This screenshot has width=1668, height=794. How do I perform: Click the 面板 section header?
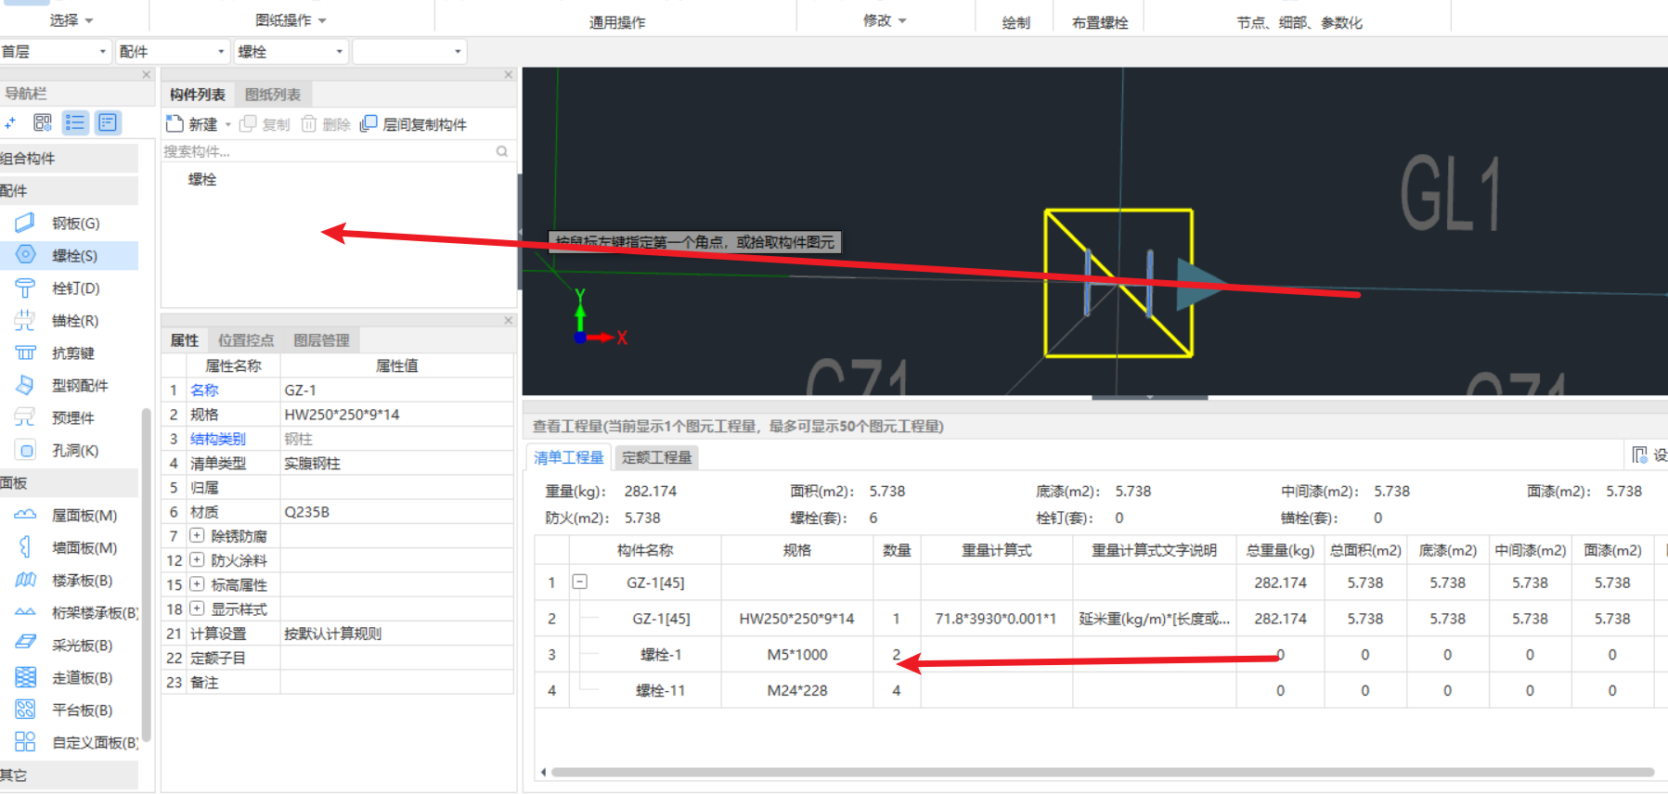point(69,482)
